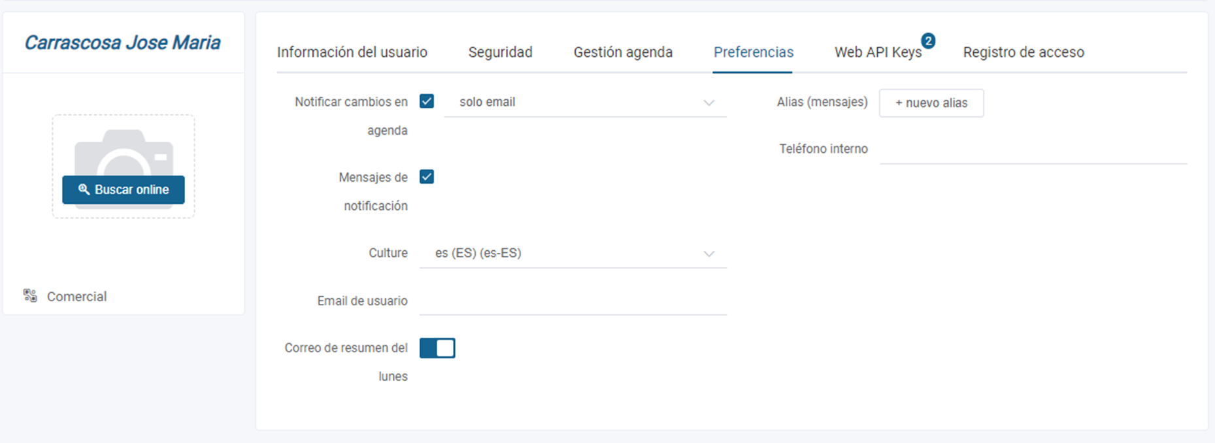Go to the Información del usuario tab
Image resolution: width=1215 pixels, height=443 pixels.
pyautogui.click(x=352, y=52)
